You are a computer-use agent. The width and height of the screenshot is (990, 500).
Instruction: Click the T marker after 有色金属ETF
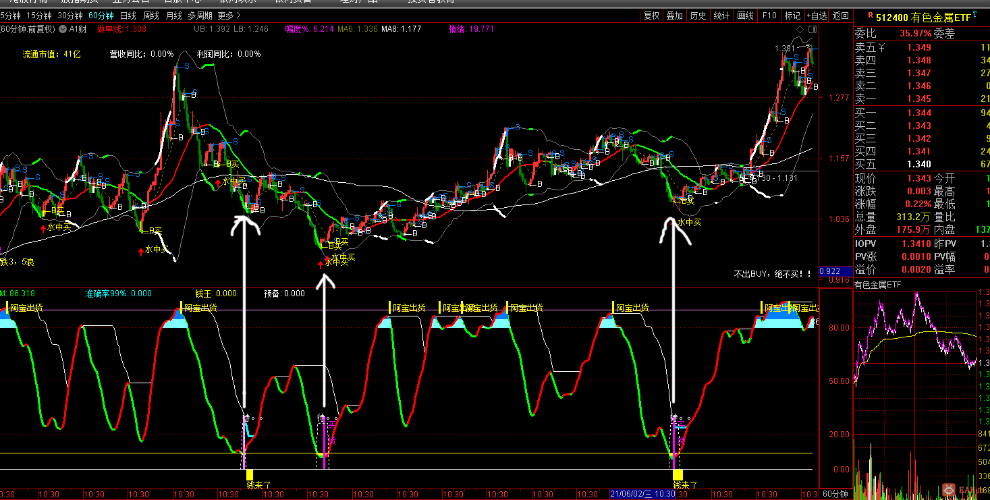click(974, 13)
